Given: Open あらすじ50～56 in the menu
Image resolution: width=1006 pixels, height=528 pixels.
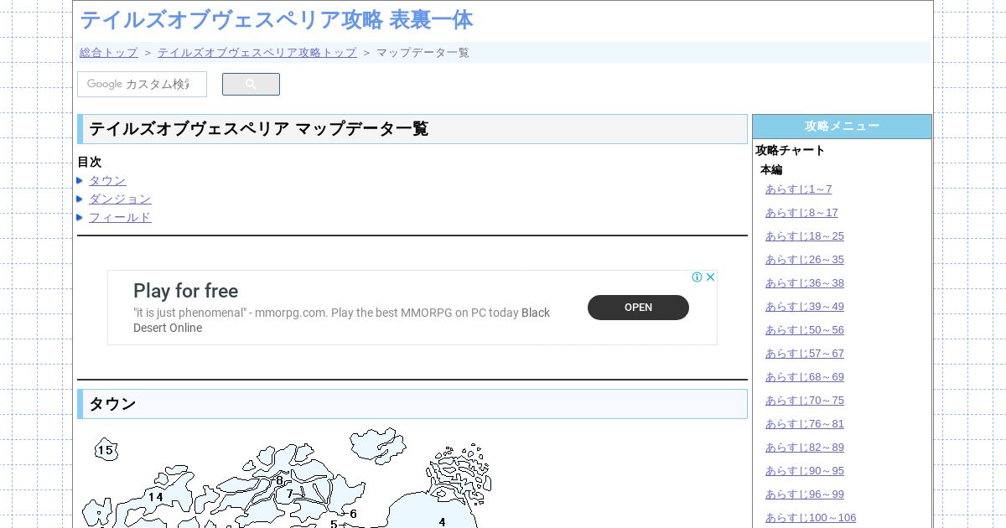Looking at the screenshot, I should 805,330.
